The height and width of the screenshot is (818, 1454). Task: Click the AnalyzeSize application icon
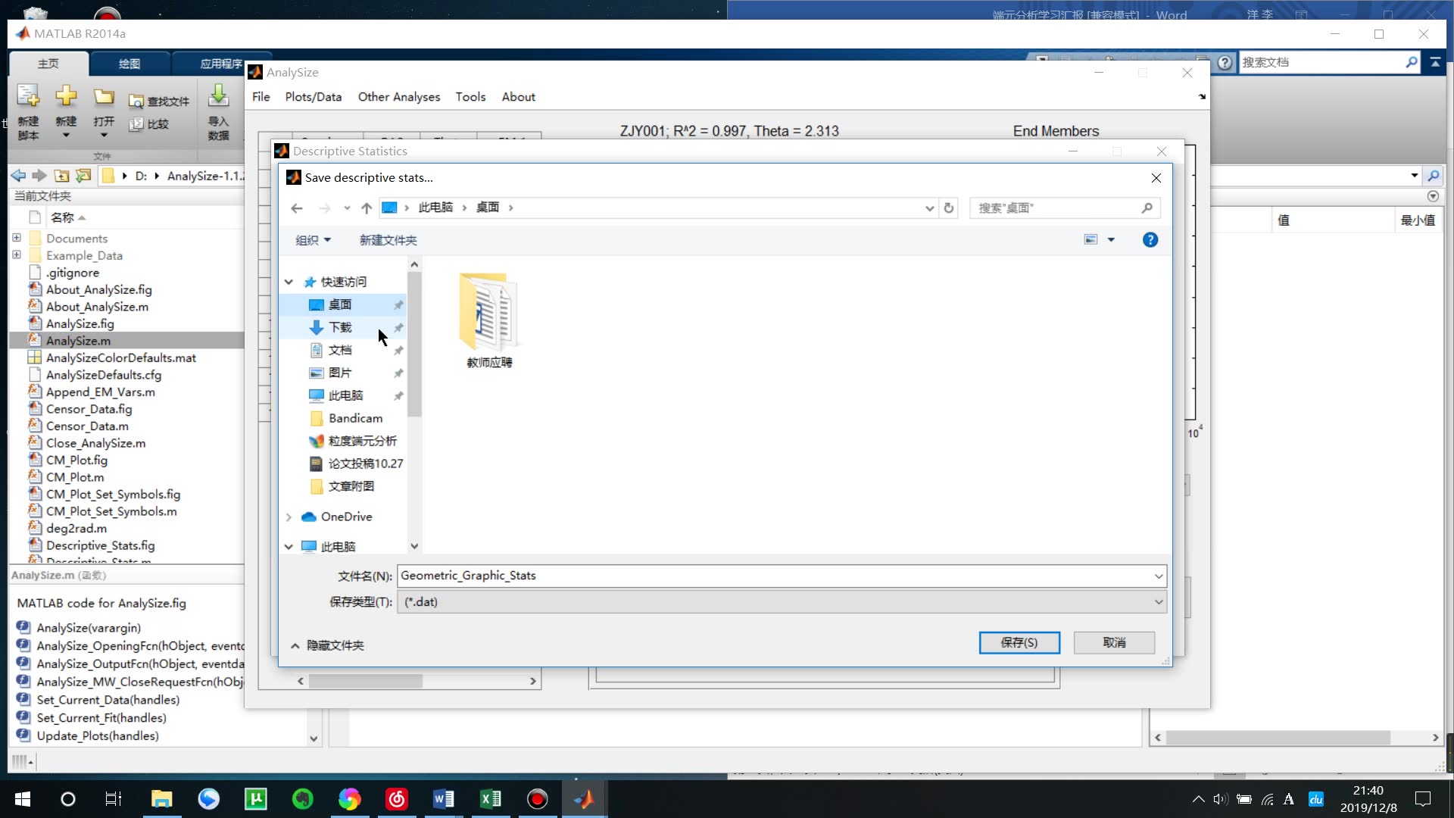tap(254, 71)
